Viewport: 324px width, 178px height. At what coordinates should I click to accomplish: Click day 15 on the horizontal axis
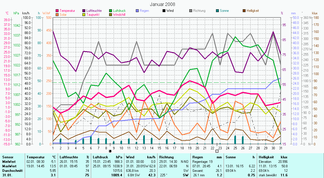[159, 148]
